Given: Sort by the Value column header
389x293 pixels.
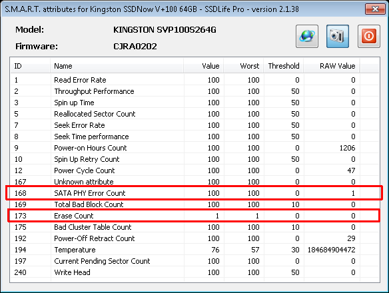Looking at the screenshot, I should click(203, 66).
